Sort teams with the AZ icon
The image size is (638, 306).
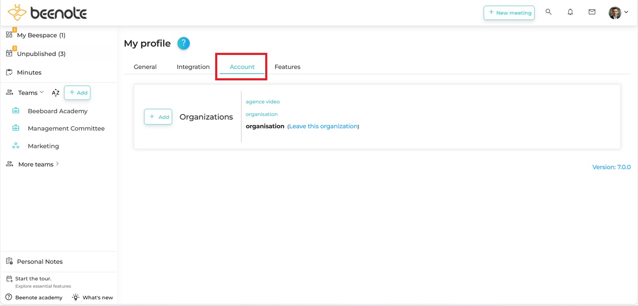tap(55, 93)
